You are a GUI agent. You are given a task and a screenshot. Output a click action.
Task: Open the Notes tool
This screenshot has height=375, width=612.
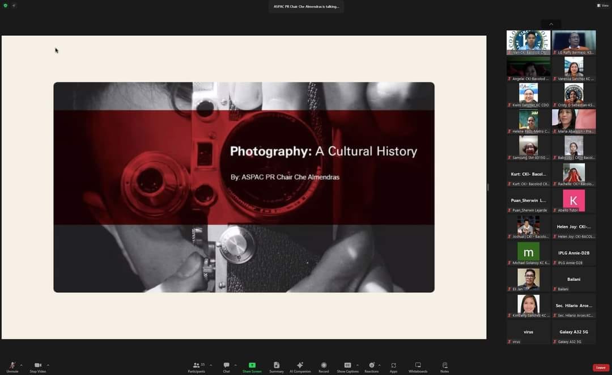tap(445, 366)
